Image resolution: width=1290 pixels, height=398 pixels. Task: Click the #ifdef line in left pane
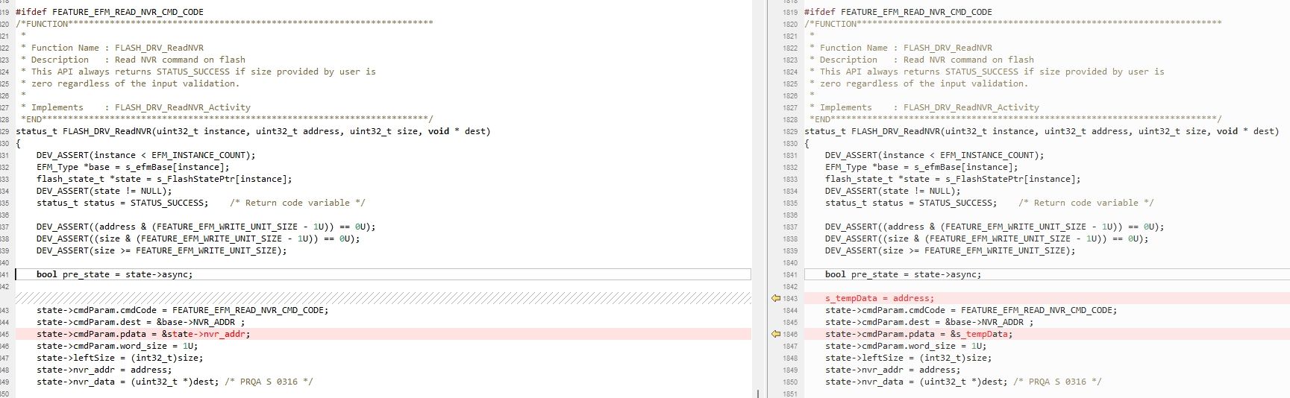coord(109,12)
